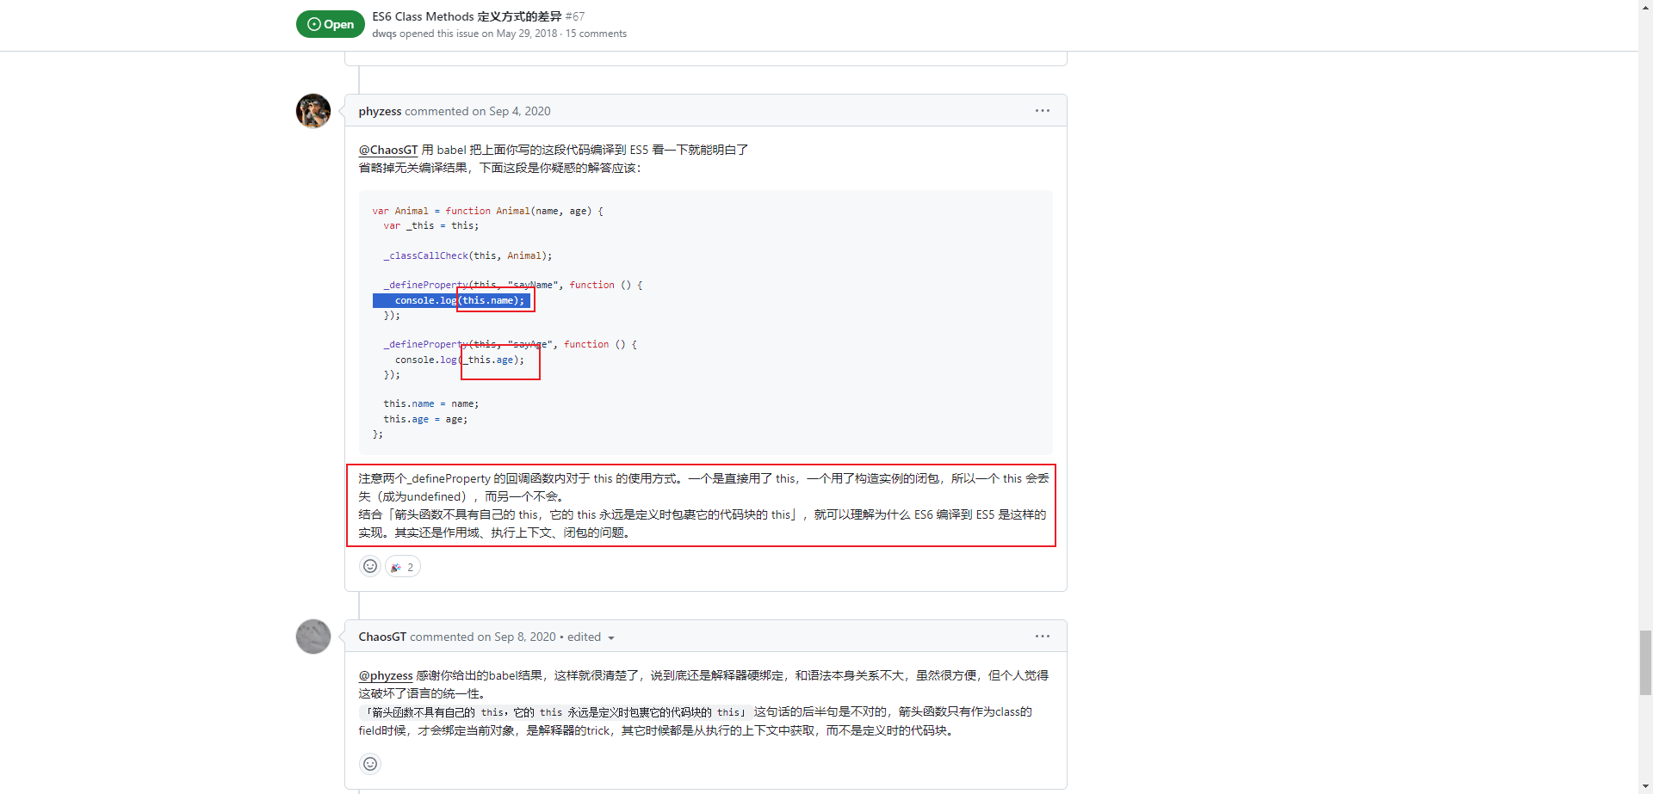Add reaction smiley on ChaosGT comment
The image size is (1653, 794).
coord(370,764)
